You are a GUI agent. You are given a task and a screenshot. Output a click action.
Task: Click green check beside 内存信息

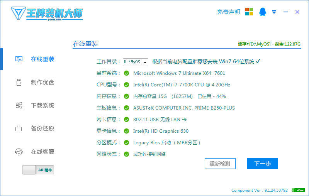point(127,96)
